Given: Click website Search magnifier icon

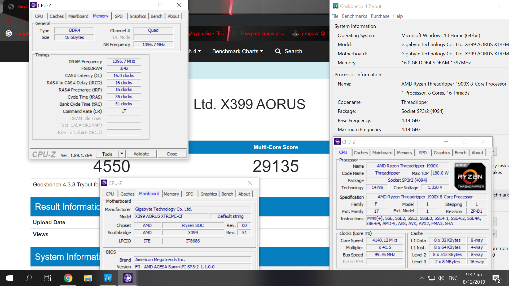Looking at the screenshot, I should (x=278, y=51).
